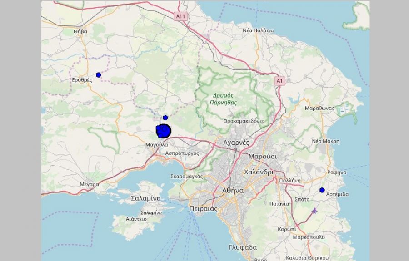
Task: Click the A11 highway shield
Action: (x=180, y=16)
